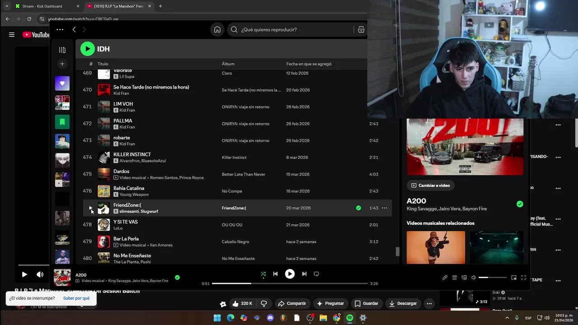Click track title Bahía Catalina
This screenshot has height=325, width=578.
129,188
